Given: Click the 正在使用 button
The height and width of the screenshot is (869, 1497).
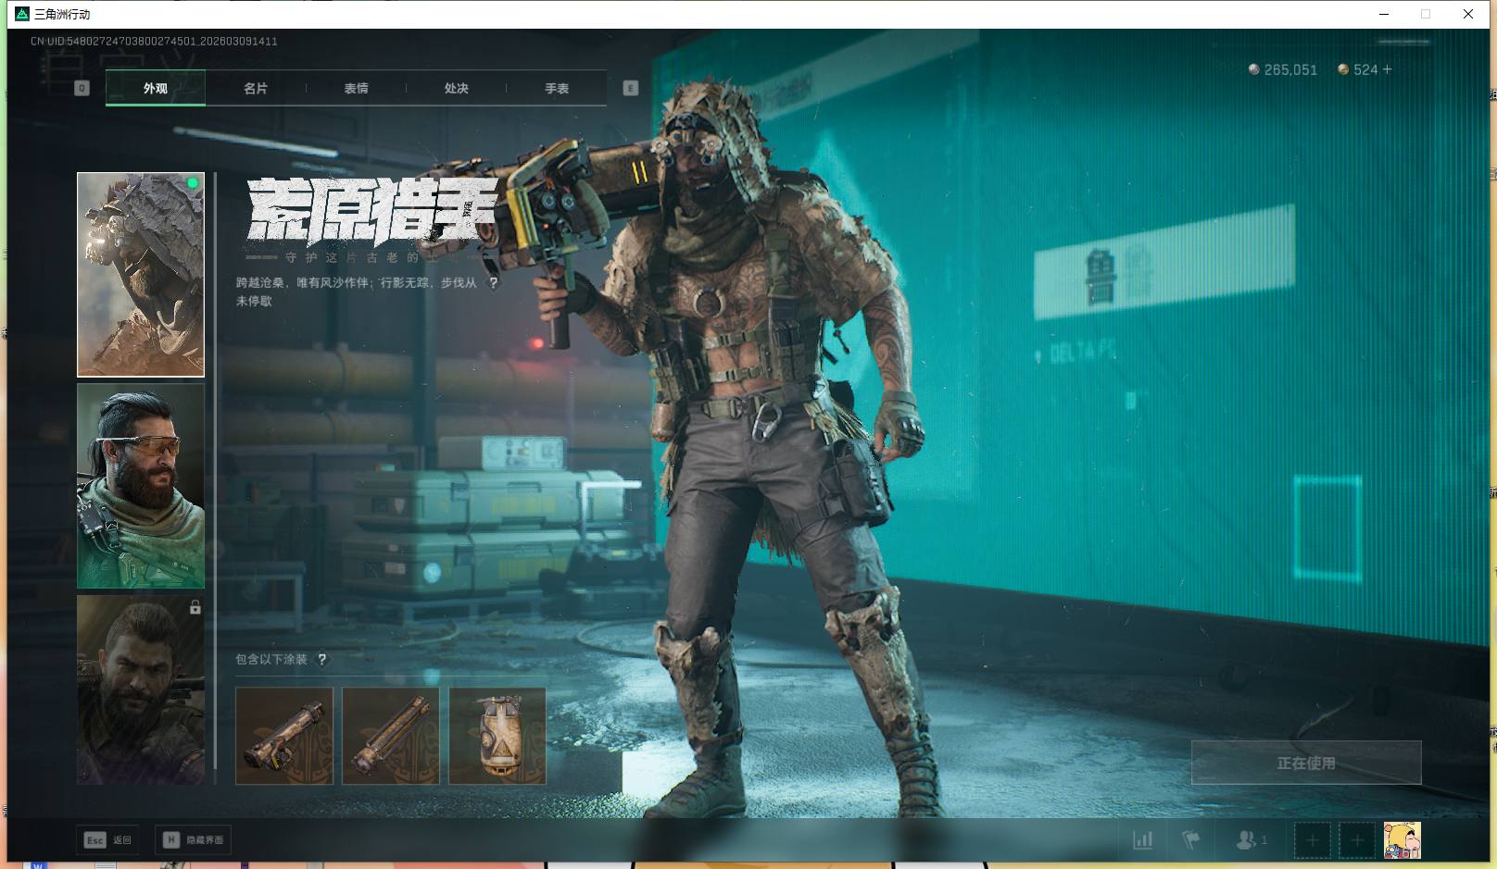Looking at the screenshot, I should pos(1306,763).
